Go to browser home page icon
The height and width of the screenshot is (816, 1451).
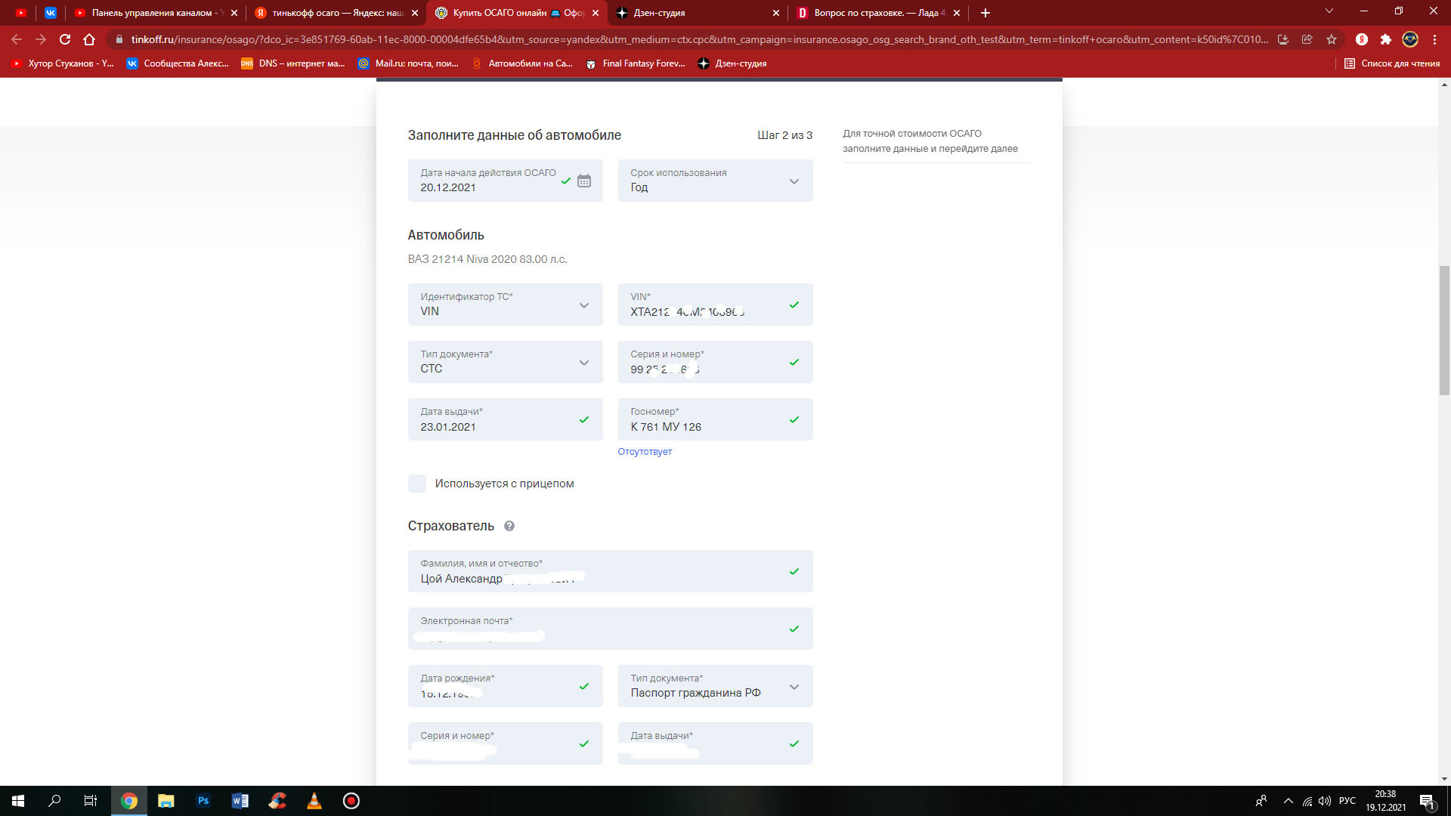tap(89, 39)
